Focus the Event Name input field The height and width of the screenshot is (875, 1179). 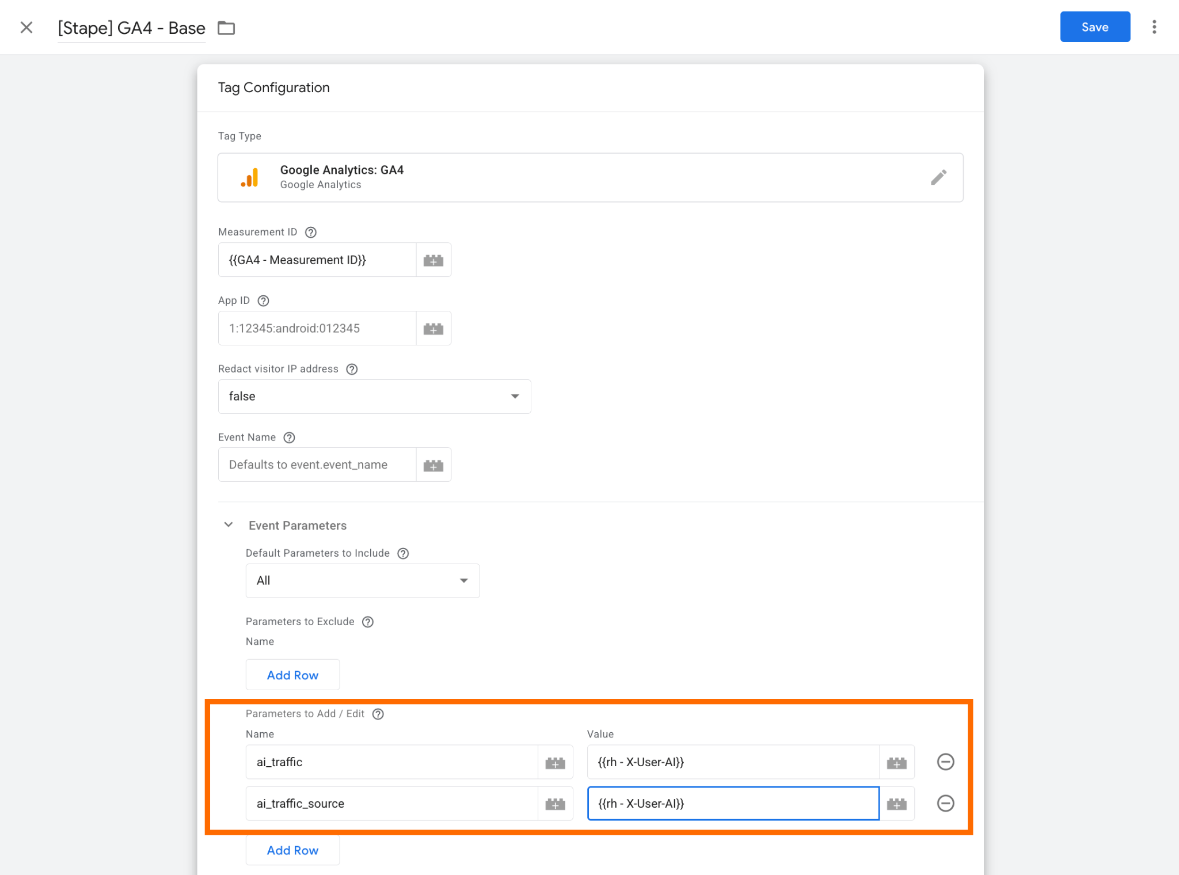click(317, 465)
